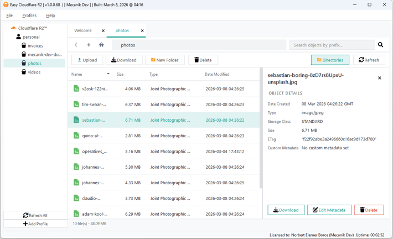Click file icon for tim-swaan-...

(x=76, y=104)
